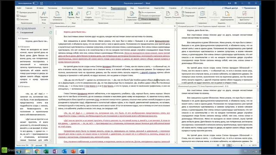
Task: Go to Предыдущее change
Action: click(x=188, y=12)
